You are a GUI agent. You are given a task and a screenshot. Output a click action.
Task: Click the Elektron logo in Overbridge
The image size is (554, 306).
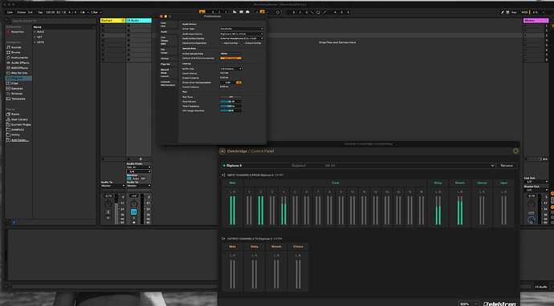tap(499, 304)
